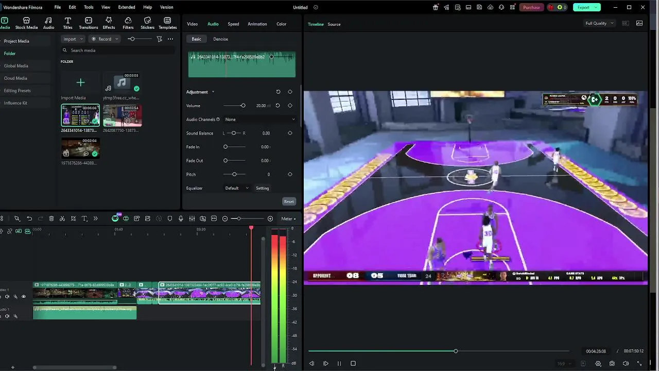Open the File menu
The height and width of the screenshot is (371, 659).
click(58, 7)
